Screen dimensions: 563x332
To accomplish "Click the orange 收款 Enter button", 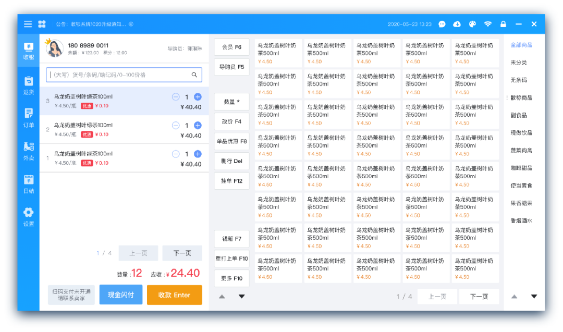I will [x=174, y=295].
